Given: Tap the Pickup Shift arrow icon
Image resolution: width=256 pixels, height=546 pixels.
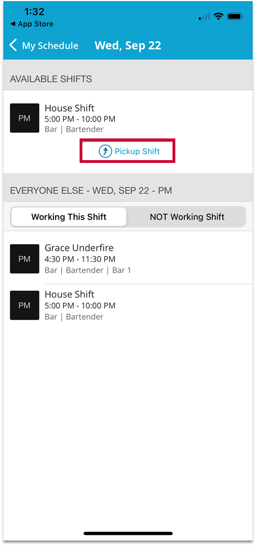Looking at the screenshot, I should [105, 151].
